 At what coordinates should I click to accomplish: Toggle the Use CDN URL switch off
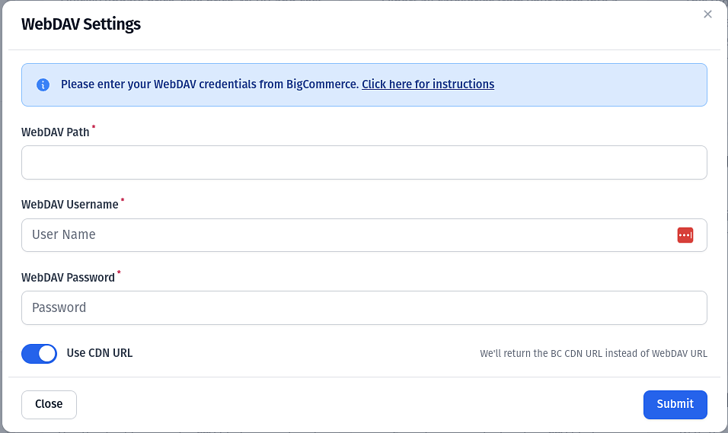click(x=39, y=354)
